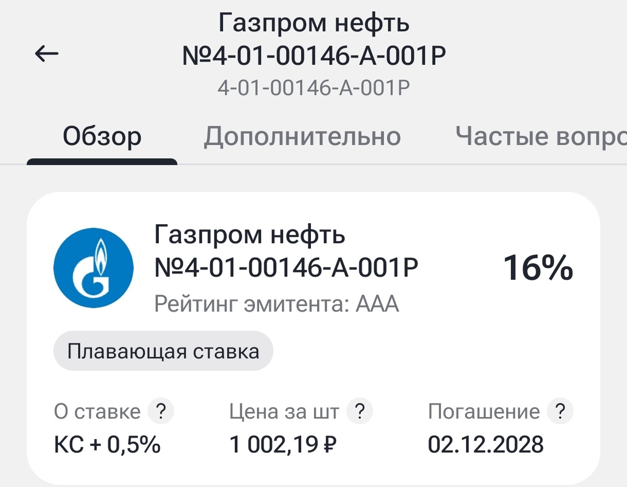Tap the yield value «16%»
627x487 pixels.
[x=538, y=268]
